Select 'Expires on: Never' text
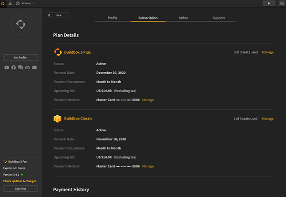This screenshot has width=286, height=197. (x=14, y=168)
